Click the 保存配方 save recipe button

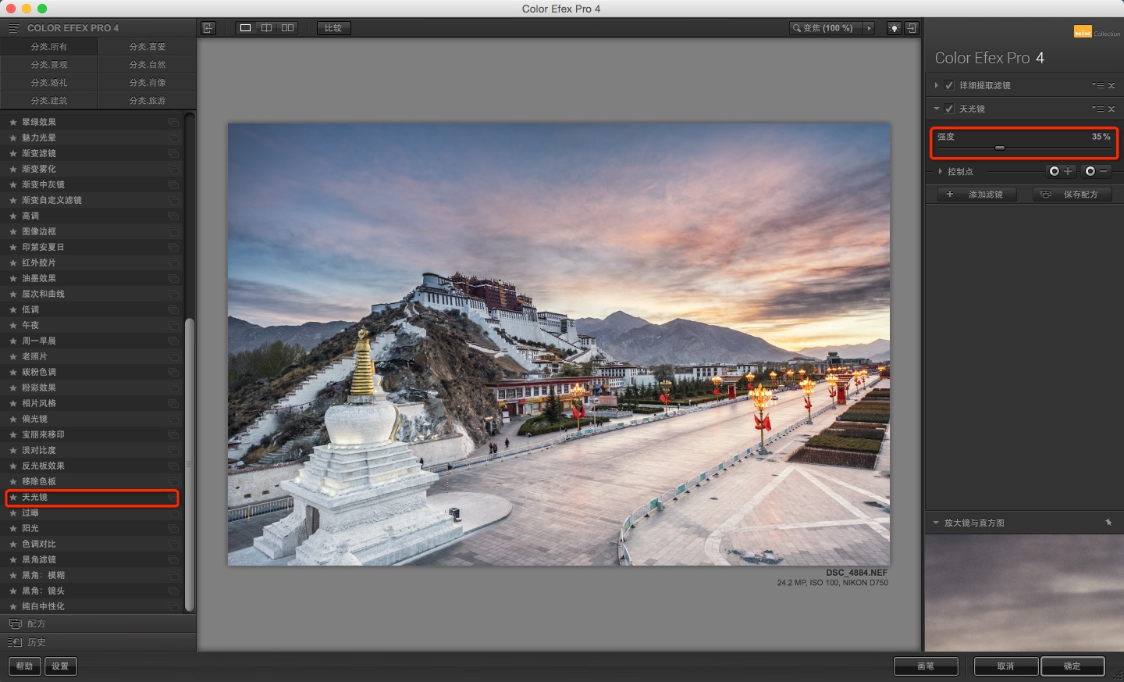1072,195
